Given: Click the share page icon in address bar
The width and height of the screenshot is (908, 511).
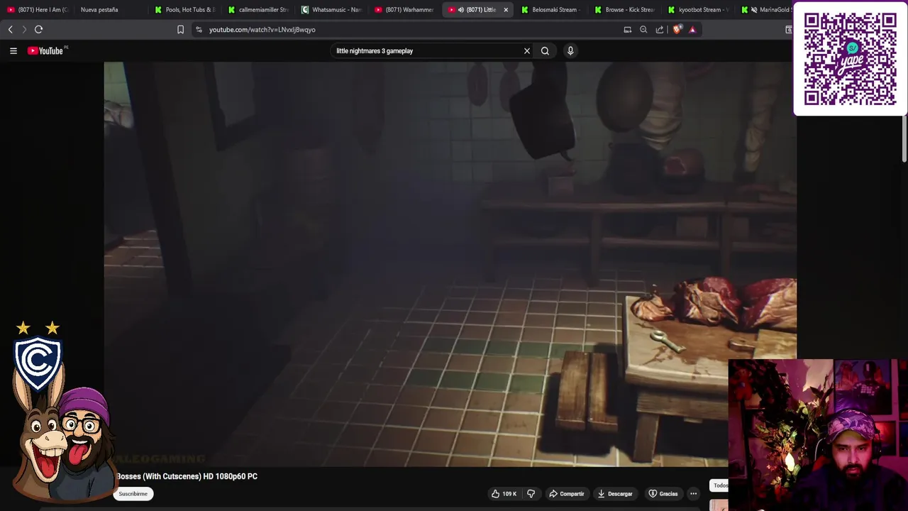Looking at the screenshot, I should click(660, 29).
